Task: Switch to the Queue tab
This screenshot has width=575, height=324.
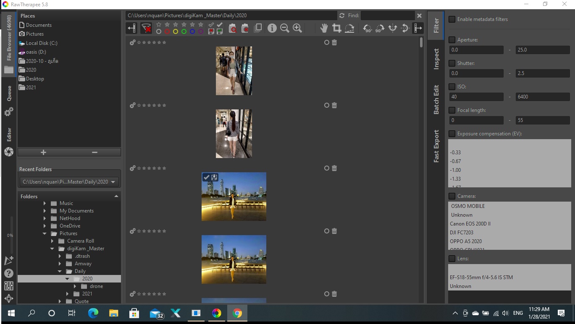Action: click(9, 93)
